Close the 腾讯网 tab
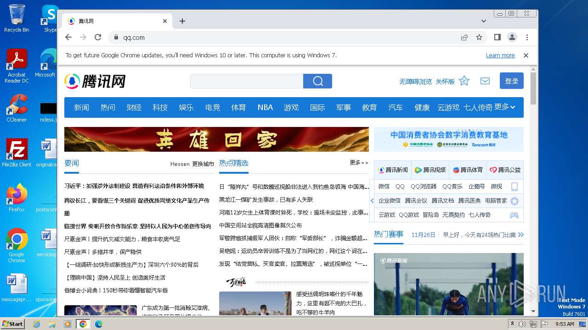This screenshot has width=588, height=330. 165,21
